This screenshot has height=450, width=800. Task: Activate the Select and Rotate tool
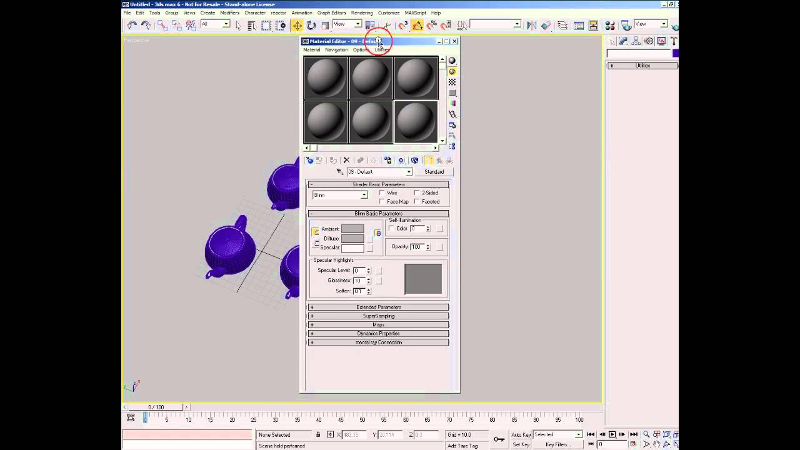[x=311, y=25]
